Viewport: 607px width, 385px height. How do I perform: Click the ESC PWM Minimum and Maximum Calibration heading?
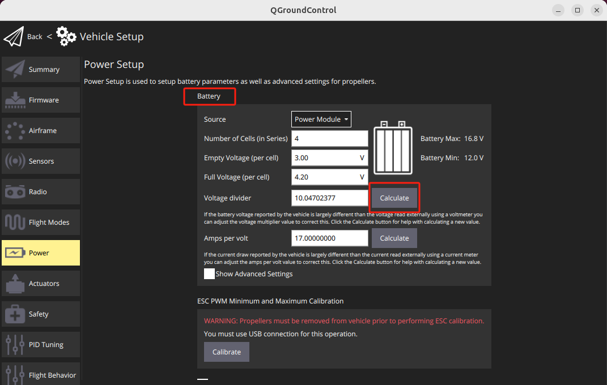pos(270,301)
